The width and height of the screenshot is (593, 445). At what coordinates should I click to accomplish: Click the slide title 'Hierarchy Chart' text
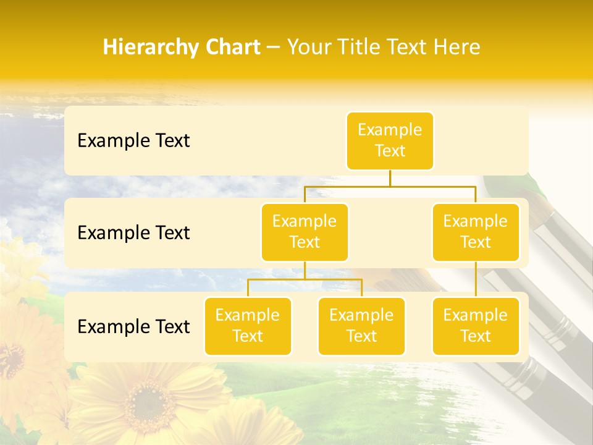pyautogui.click(x=182, y=47)
